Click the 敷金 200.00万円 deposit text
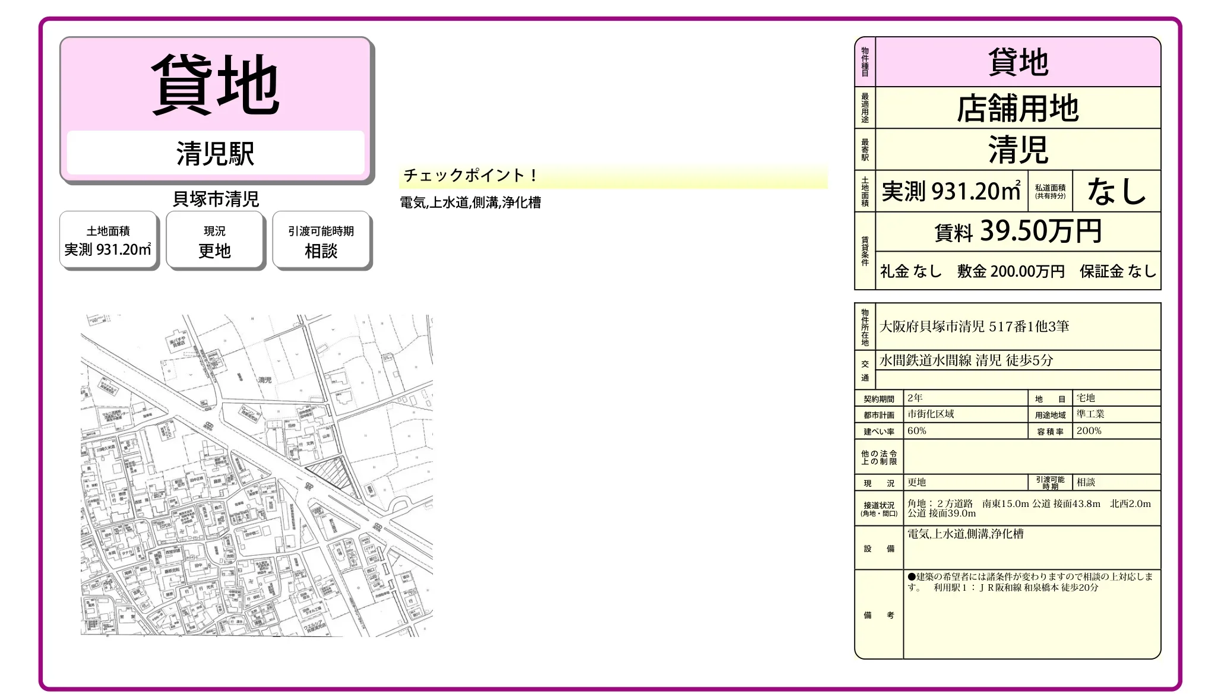 [x=1010, y=271]
